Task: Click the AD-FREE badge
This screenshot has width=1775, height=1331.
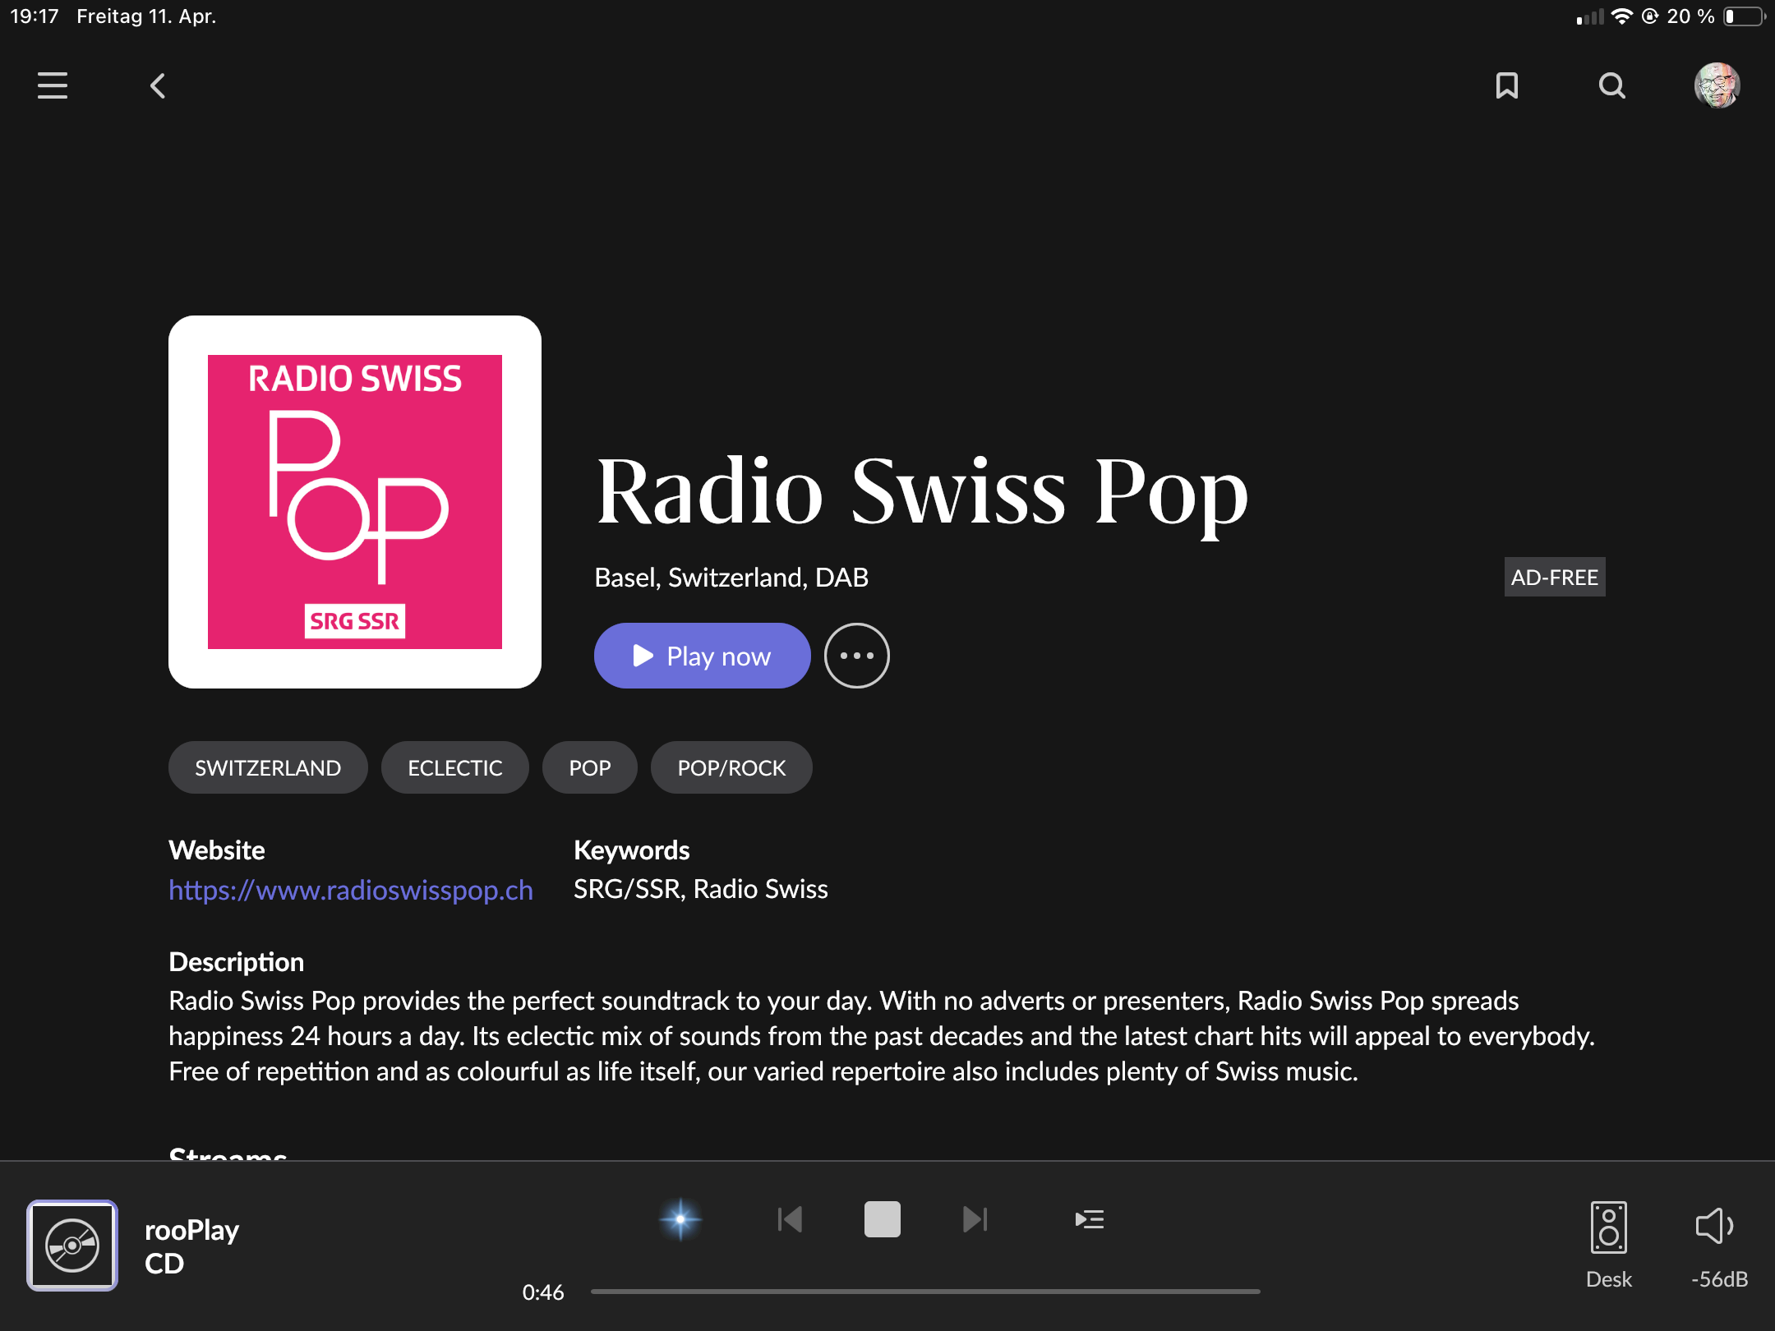Action: pos(1555,577)
